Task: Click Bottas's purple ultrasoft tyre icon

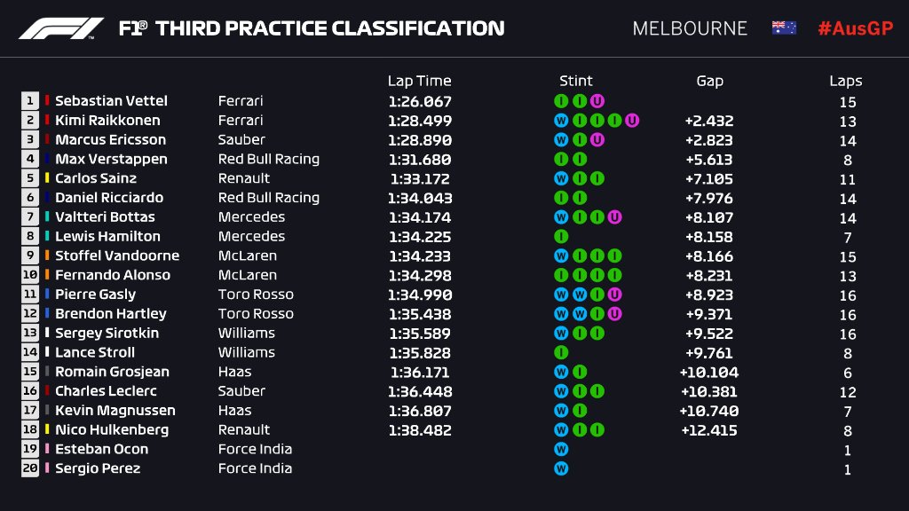Action: tap(614, 217)
